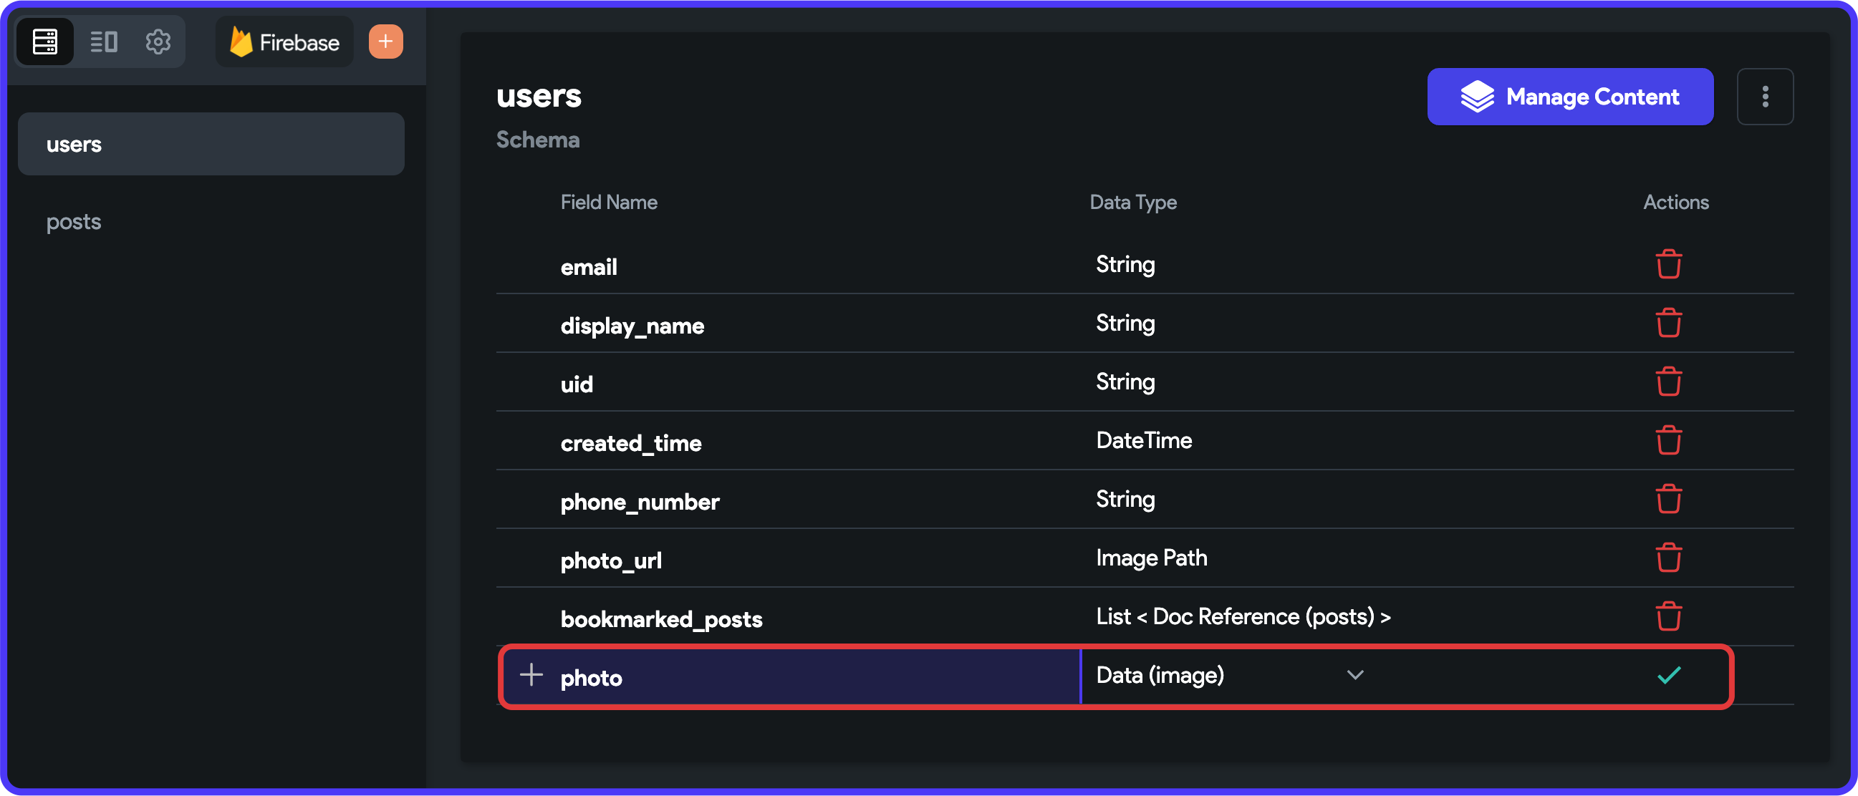Click the Firebase button
1858x796 pixels.
coord(285,42)
